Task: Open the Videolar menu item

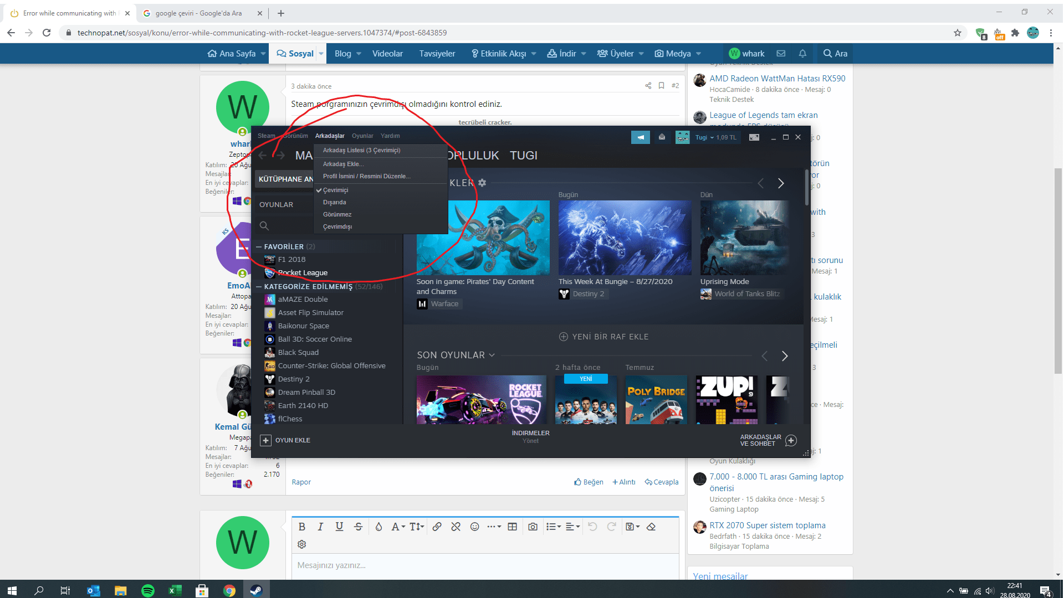Action: click(x=387, y=54)
